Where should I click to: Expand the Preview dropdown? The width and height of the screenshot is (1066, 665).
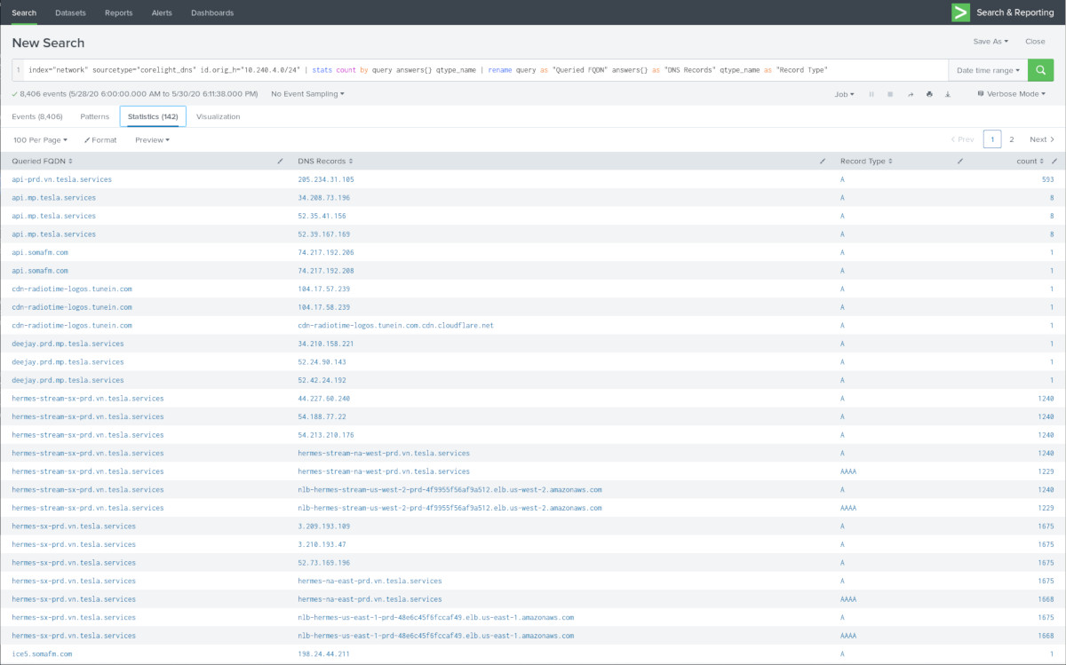tap(152, 140)
